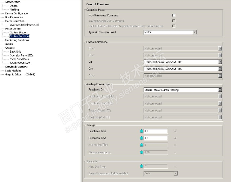Select the Logic Modules tree node

13,70
